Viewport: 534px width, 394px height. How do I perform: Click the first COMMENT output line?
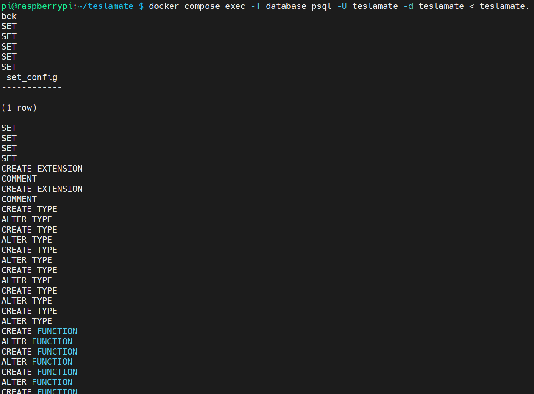point(19,179)
